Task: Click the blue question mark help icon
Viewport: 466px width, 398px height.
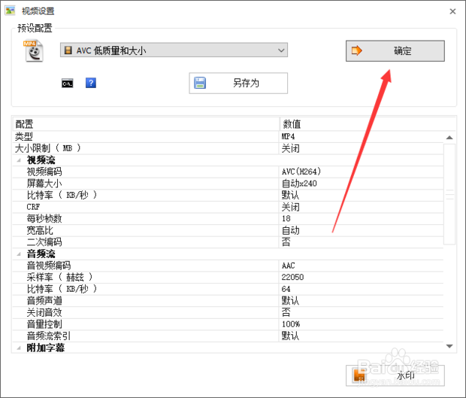Action: coord(91,83)
